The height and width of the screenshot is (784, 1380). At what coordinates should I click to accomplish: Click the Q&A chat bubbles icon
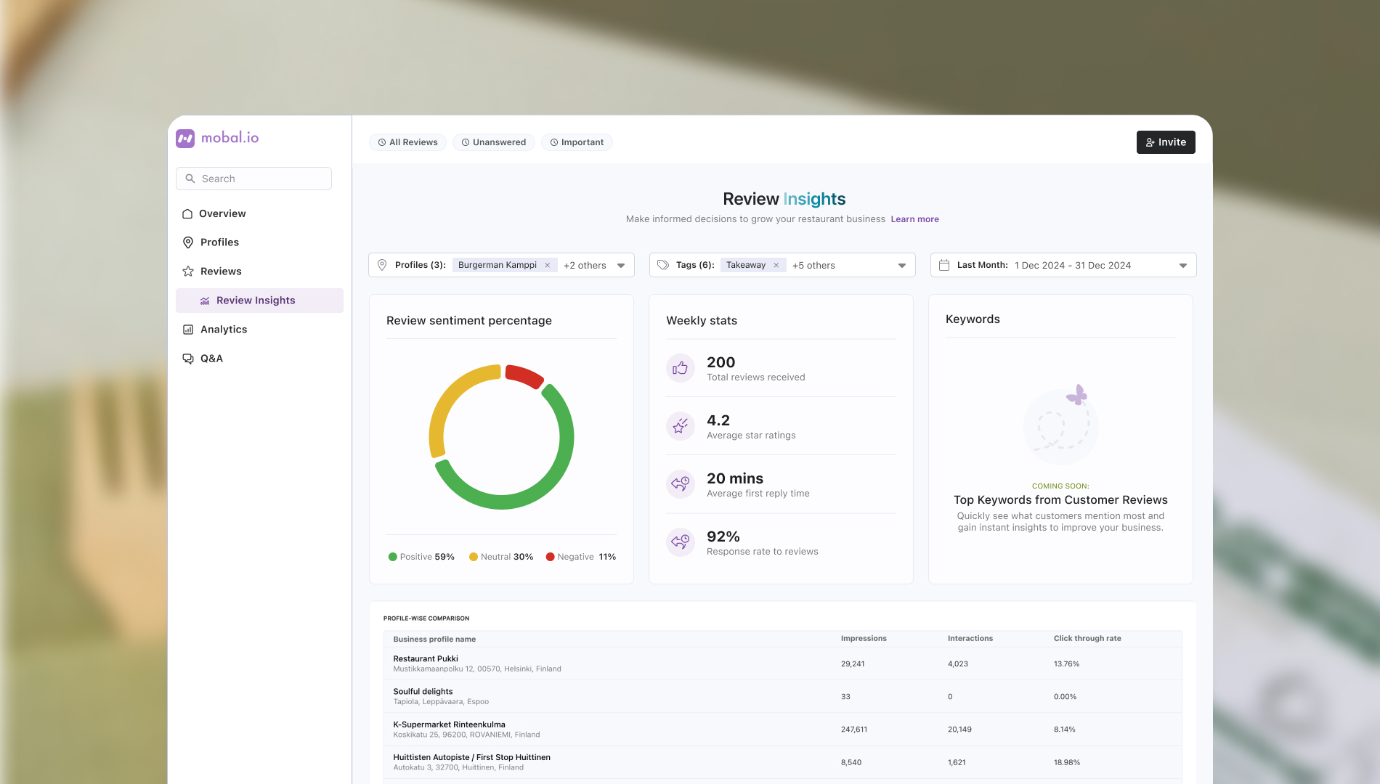(x=187, y=359)
